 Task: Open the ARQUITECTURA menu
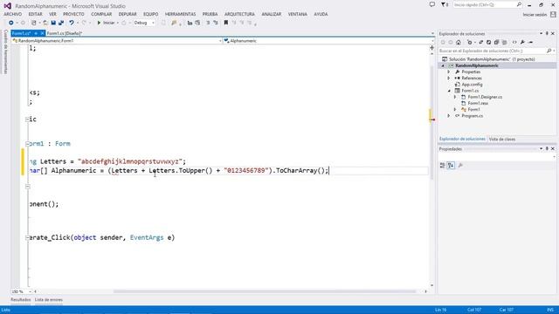pos(239,14)
